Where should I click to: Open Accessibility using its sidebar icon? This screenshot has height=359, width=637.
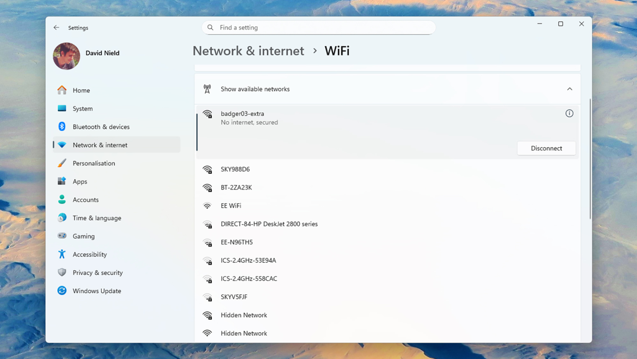pyautogui.click(x=62, y=254)
